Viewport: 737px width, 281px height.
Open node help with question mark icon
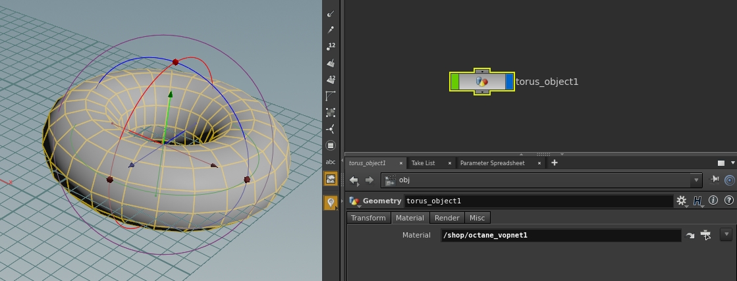point(729,200)
